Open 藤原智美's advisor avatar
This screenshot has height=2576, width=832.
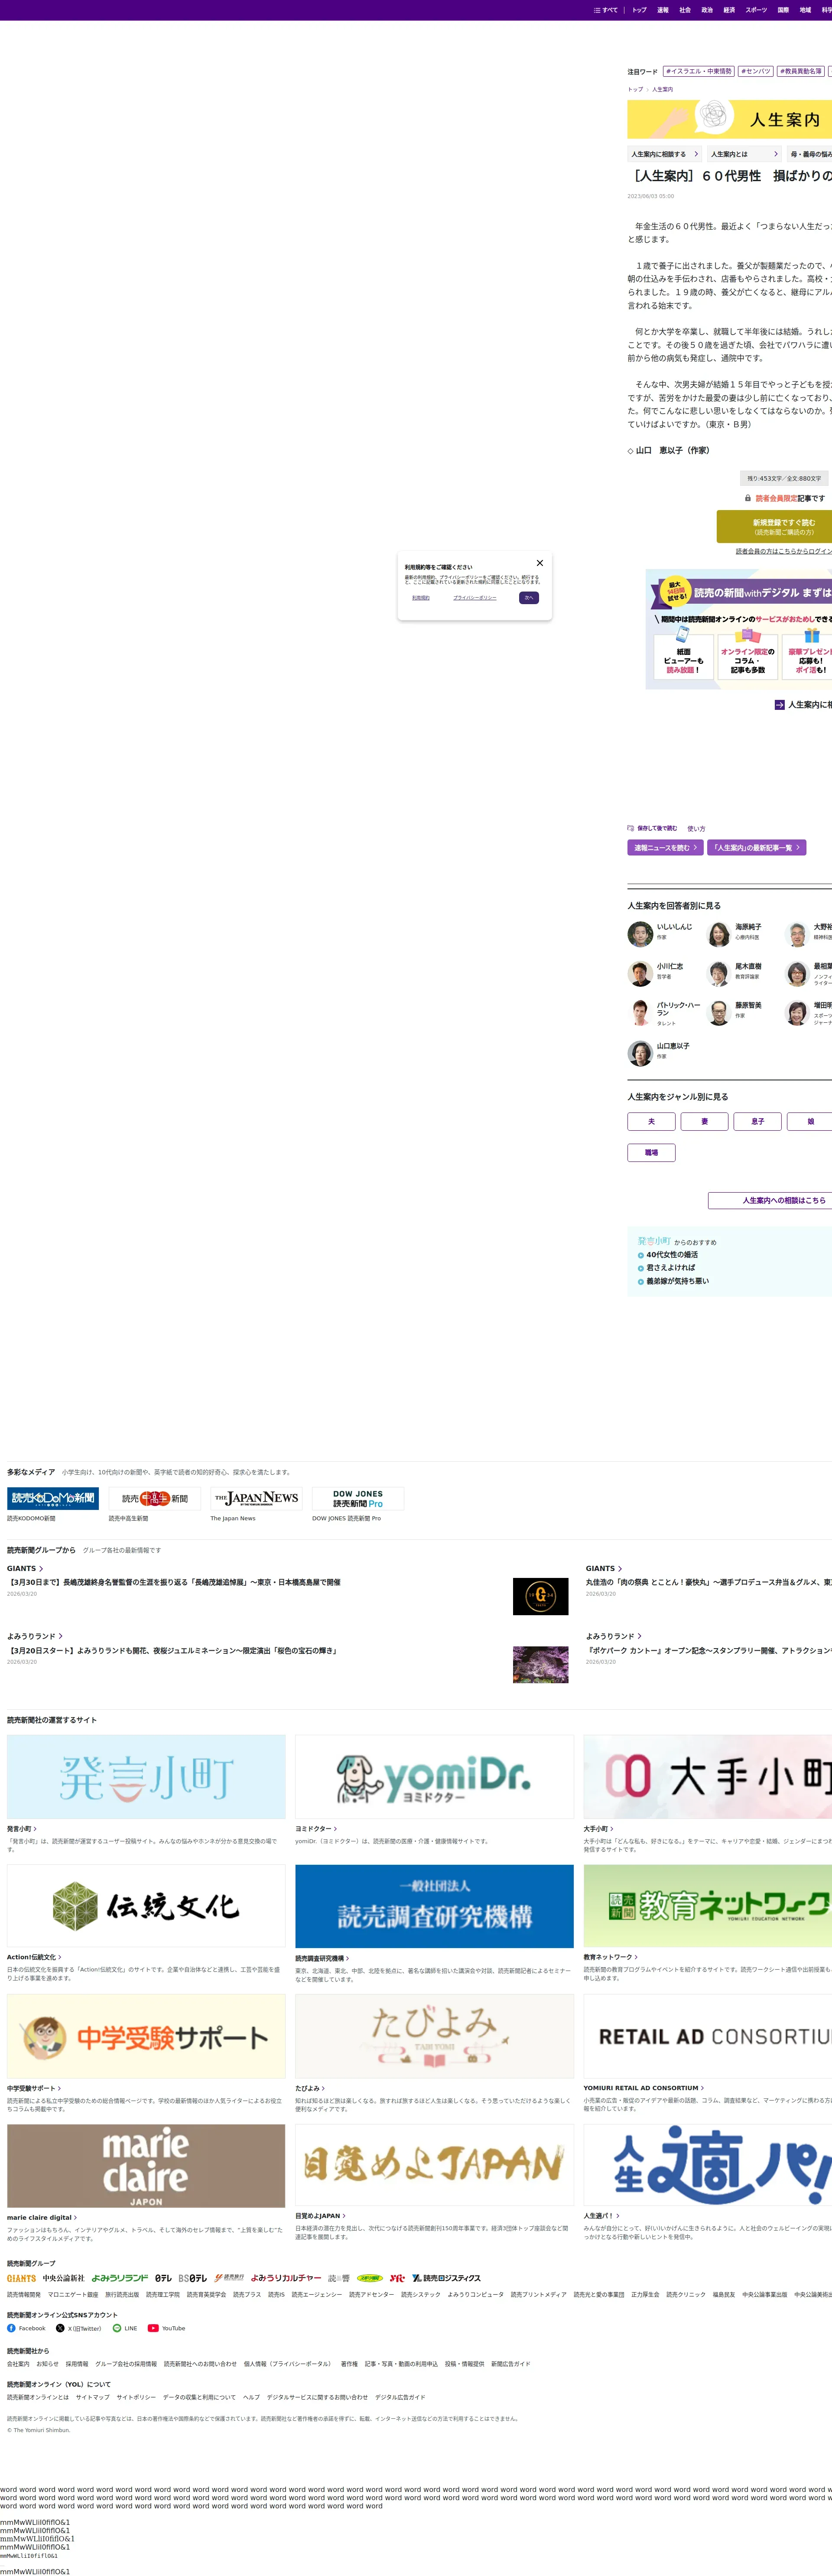(719, 1013)
